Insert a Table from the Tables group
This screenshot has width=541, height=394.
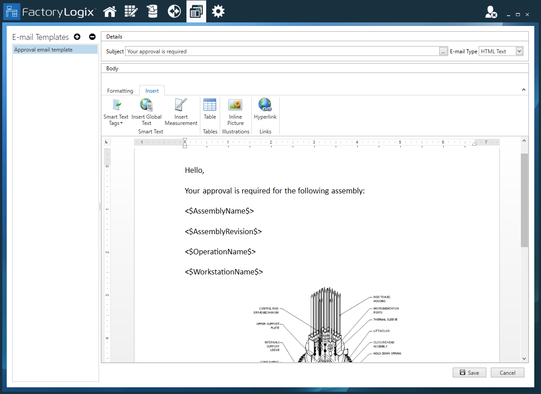[210, 112]
